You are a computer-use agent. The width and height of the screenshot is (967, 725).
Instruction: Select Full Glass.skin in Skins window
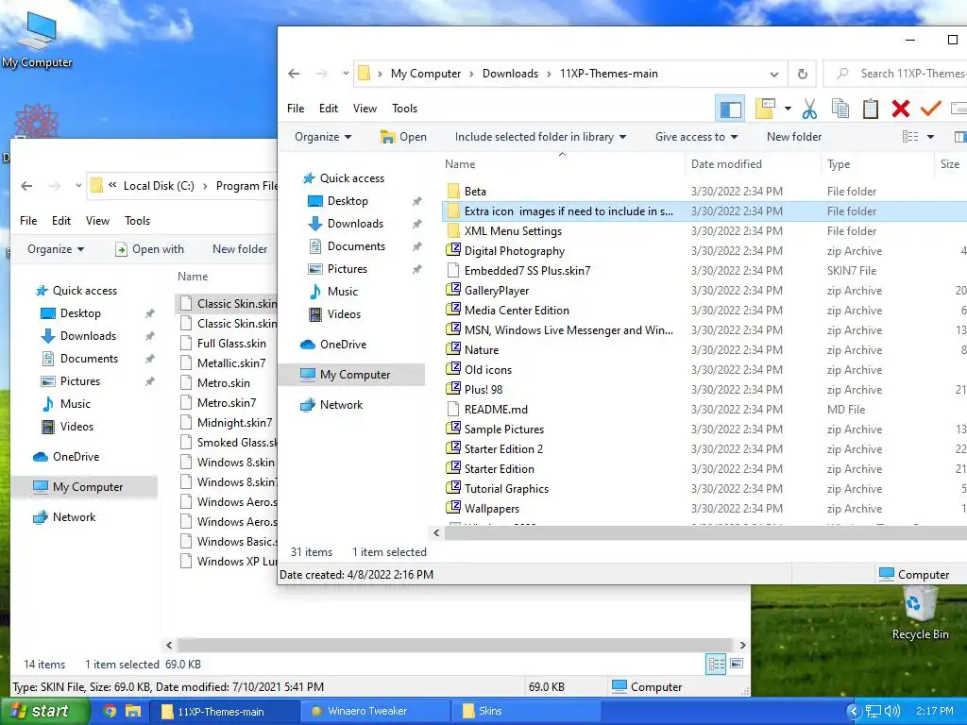[231, 344]
